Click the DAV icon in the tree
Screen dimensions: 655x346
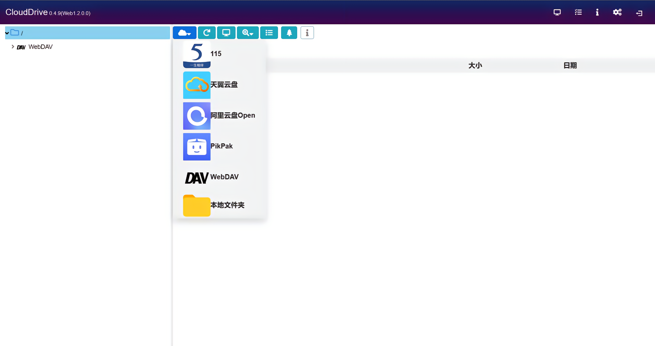pyautogui.click(x=21, y=47)
